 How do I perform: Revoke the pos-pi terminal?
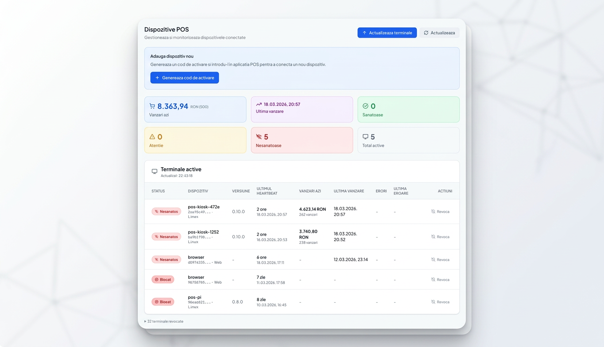[440, 302]
